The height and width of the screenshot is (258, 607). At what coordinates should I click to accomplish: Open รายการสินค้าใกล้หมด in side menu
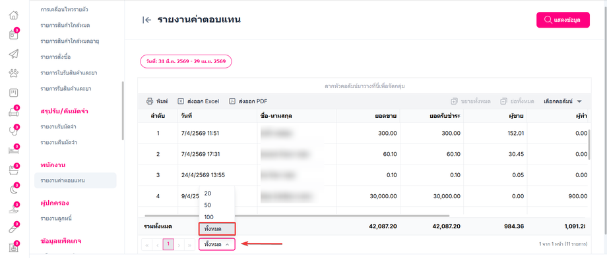click(65, 25)
